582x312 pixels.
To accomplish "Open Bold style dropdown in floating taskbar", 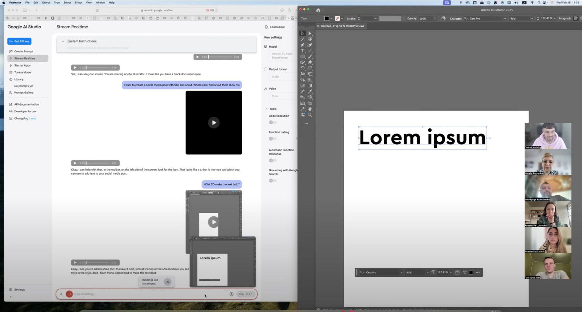I will [x=427, y=272].
